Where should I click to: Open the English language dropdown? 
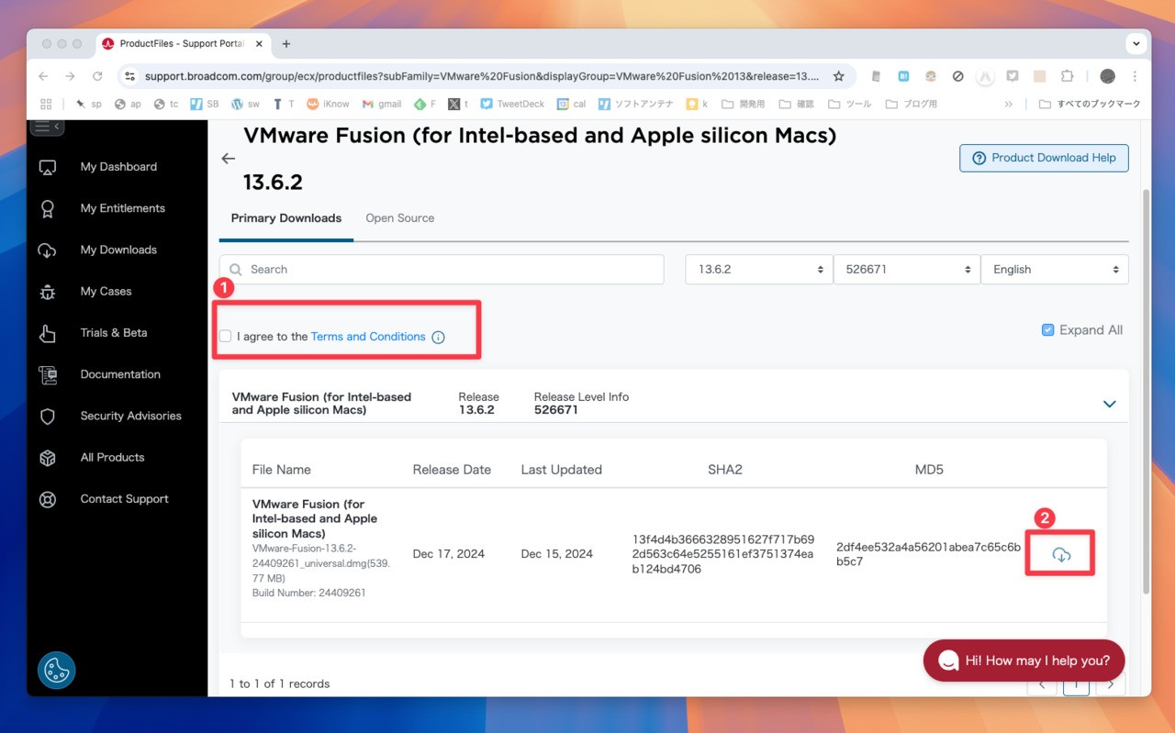[1055, 270]
